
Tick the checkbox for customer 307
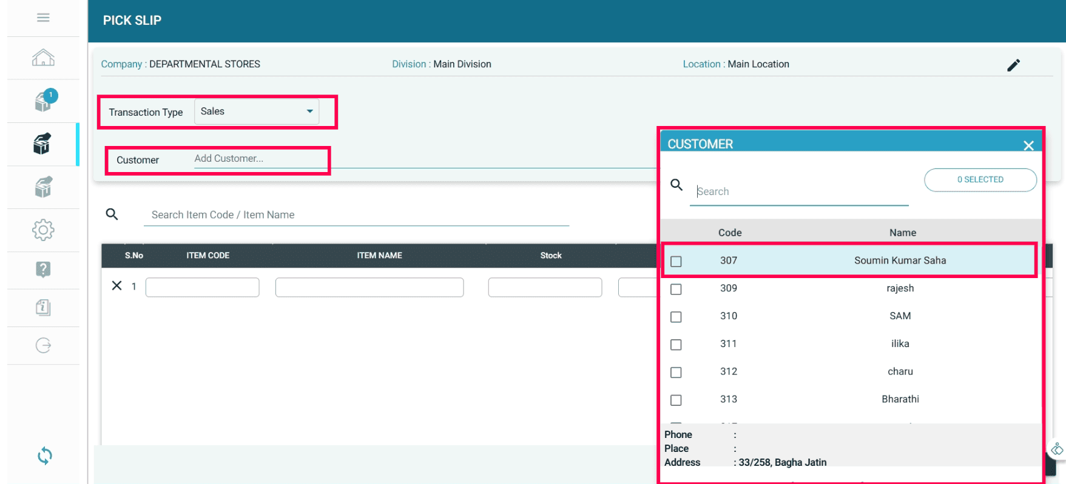(x=676, y=261)
